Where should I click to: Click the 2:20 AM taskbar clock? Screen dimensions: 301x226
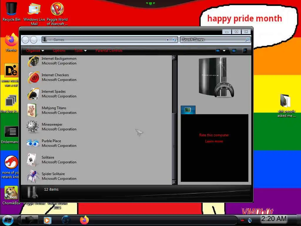pyautogui.click(x=274, y=219)
